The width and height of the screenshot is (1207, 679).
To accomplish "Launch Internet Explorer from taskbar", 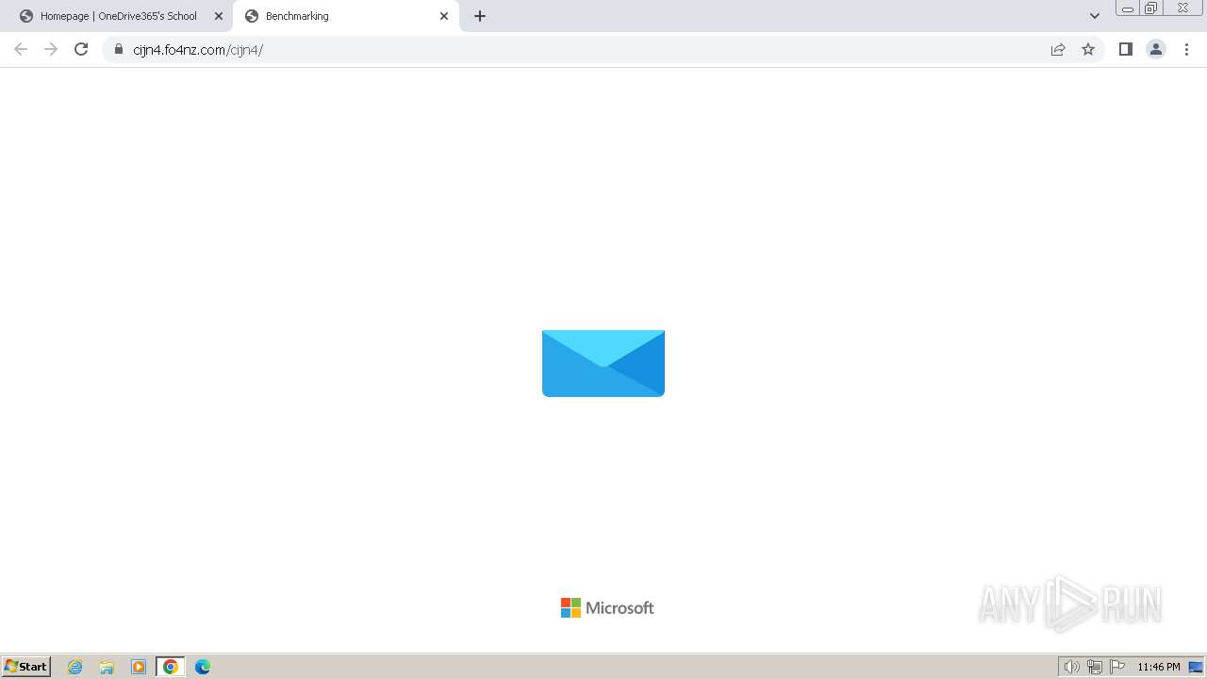I will 75,667.
